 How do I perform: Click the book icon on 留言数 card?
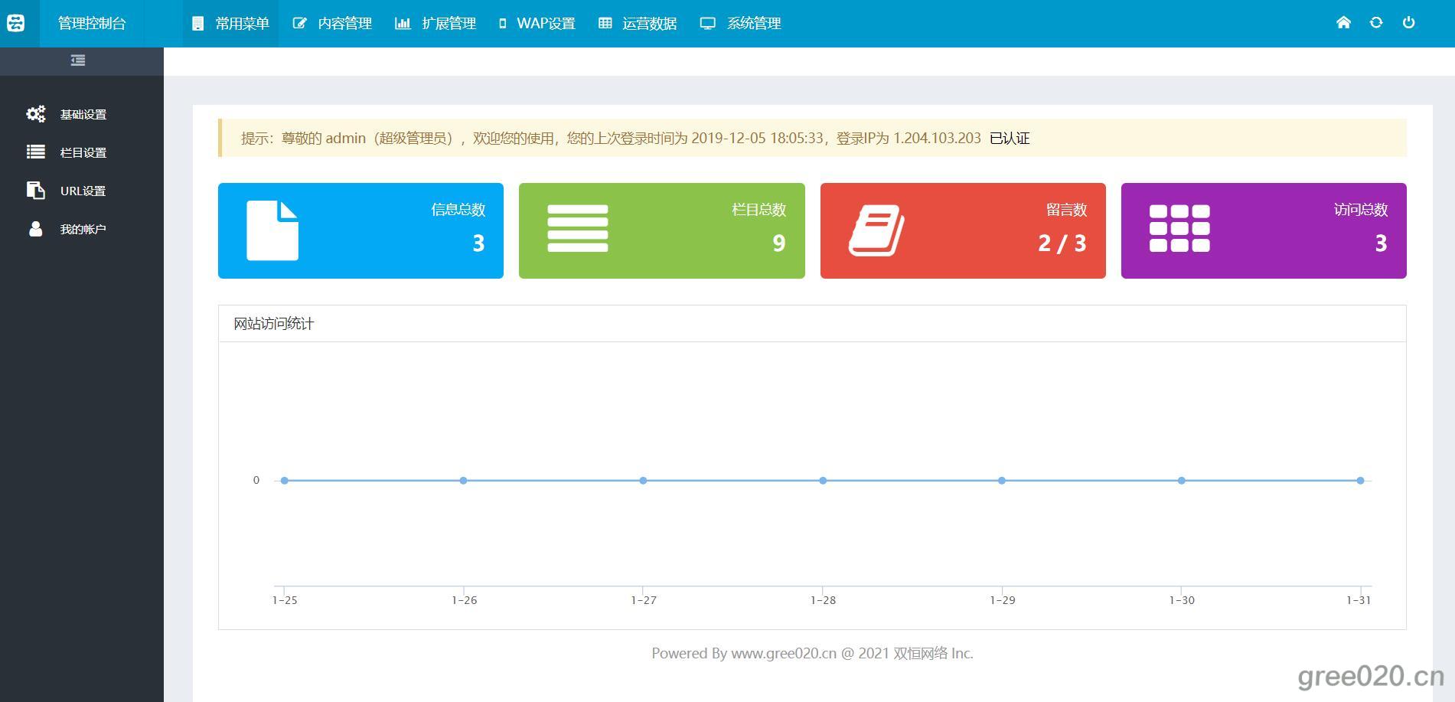pyautogui.click(x=876, y=230)
